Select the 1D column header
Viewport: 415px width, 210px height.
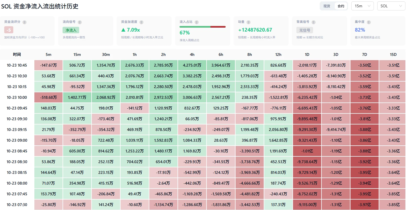[x=307, y=54]
